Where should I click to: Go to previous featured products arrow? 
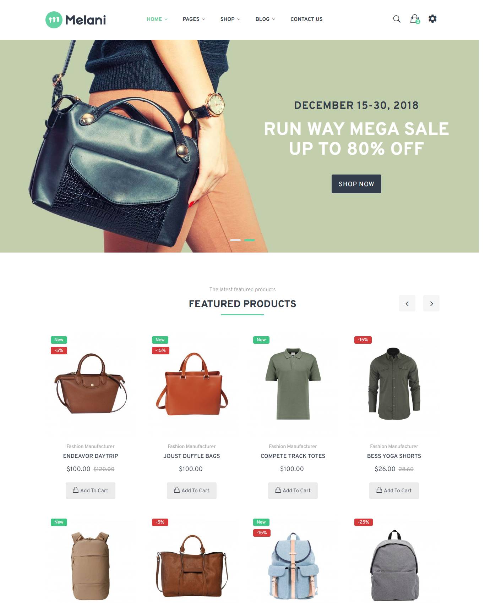407,303
